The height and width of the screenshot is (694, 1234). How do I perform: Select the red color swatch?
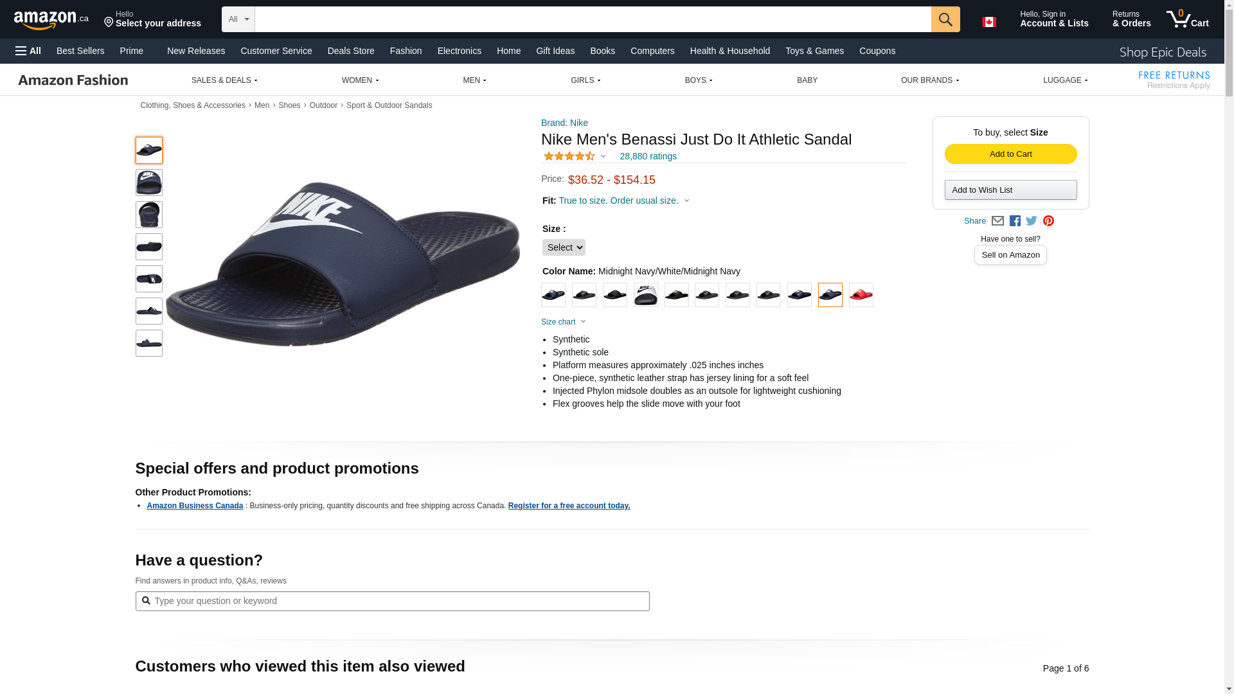[861, 295]
